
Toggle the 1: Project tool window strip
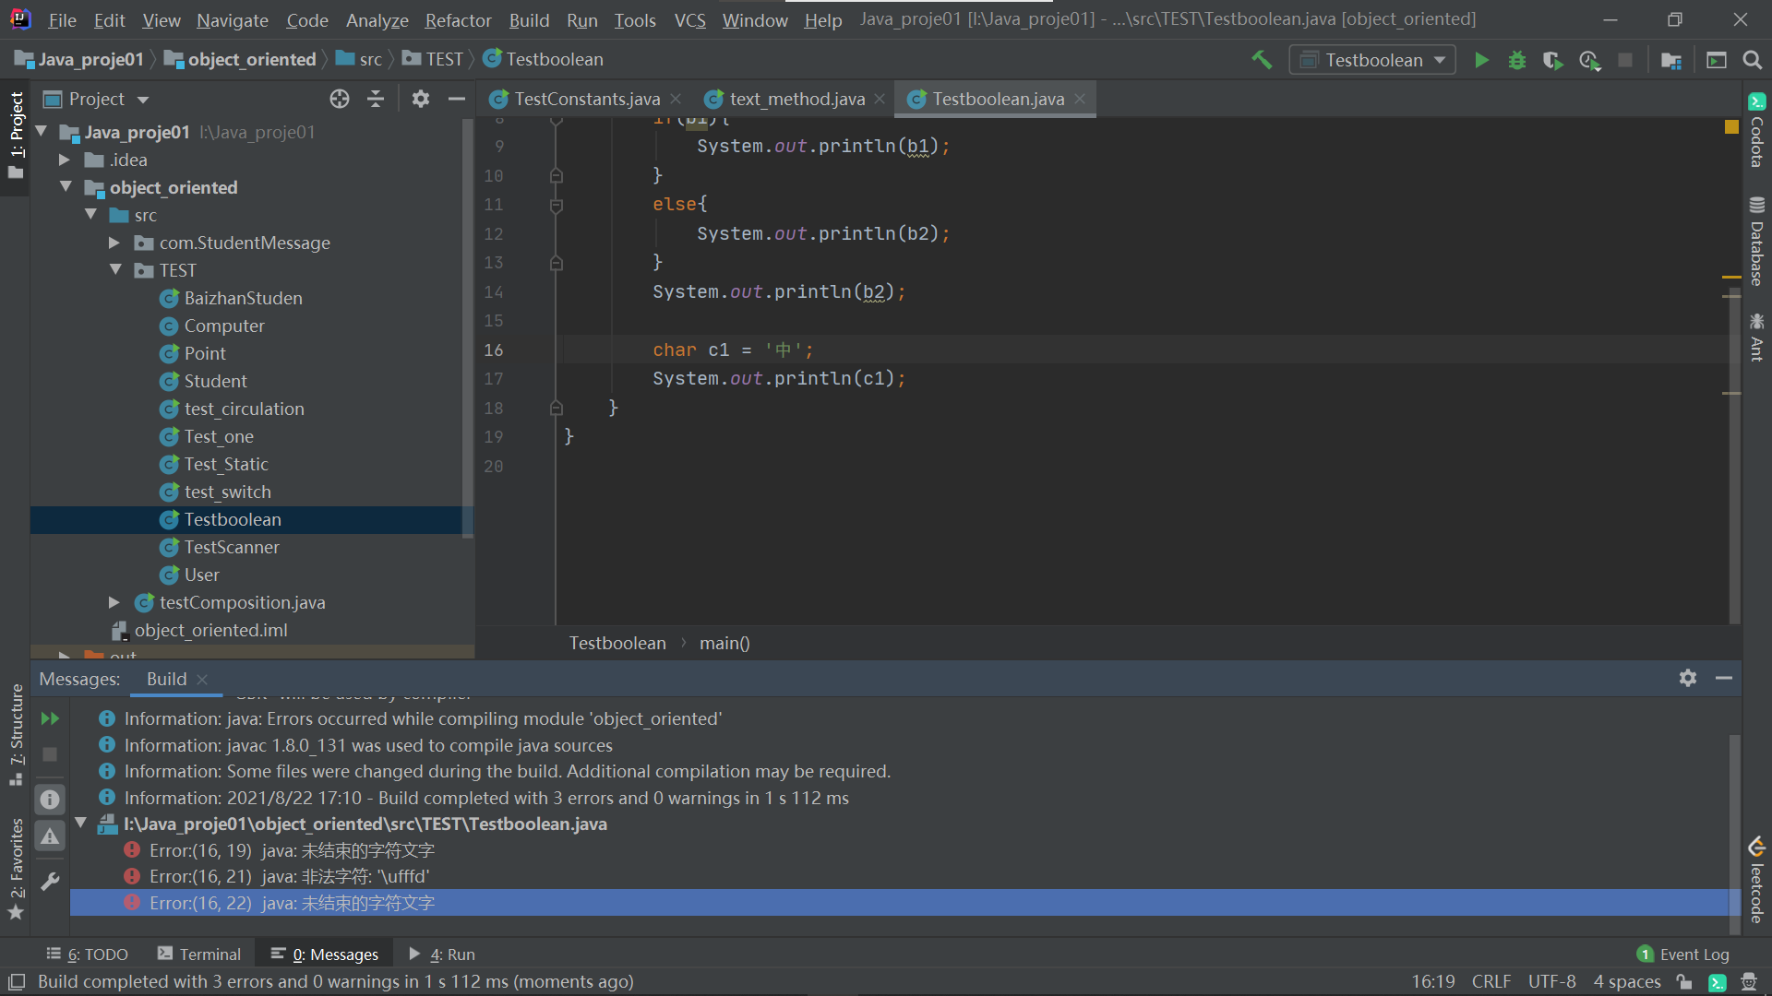tap(16, 136)
